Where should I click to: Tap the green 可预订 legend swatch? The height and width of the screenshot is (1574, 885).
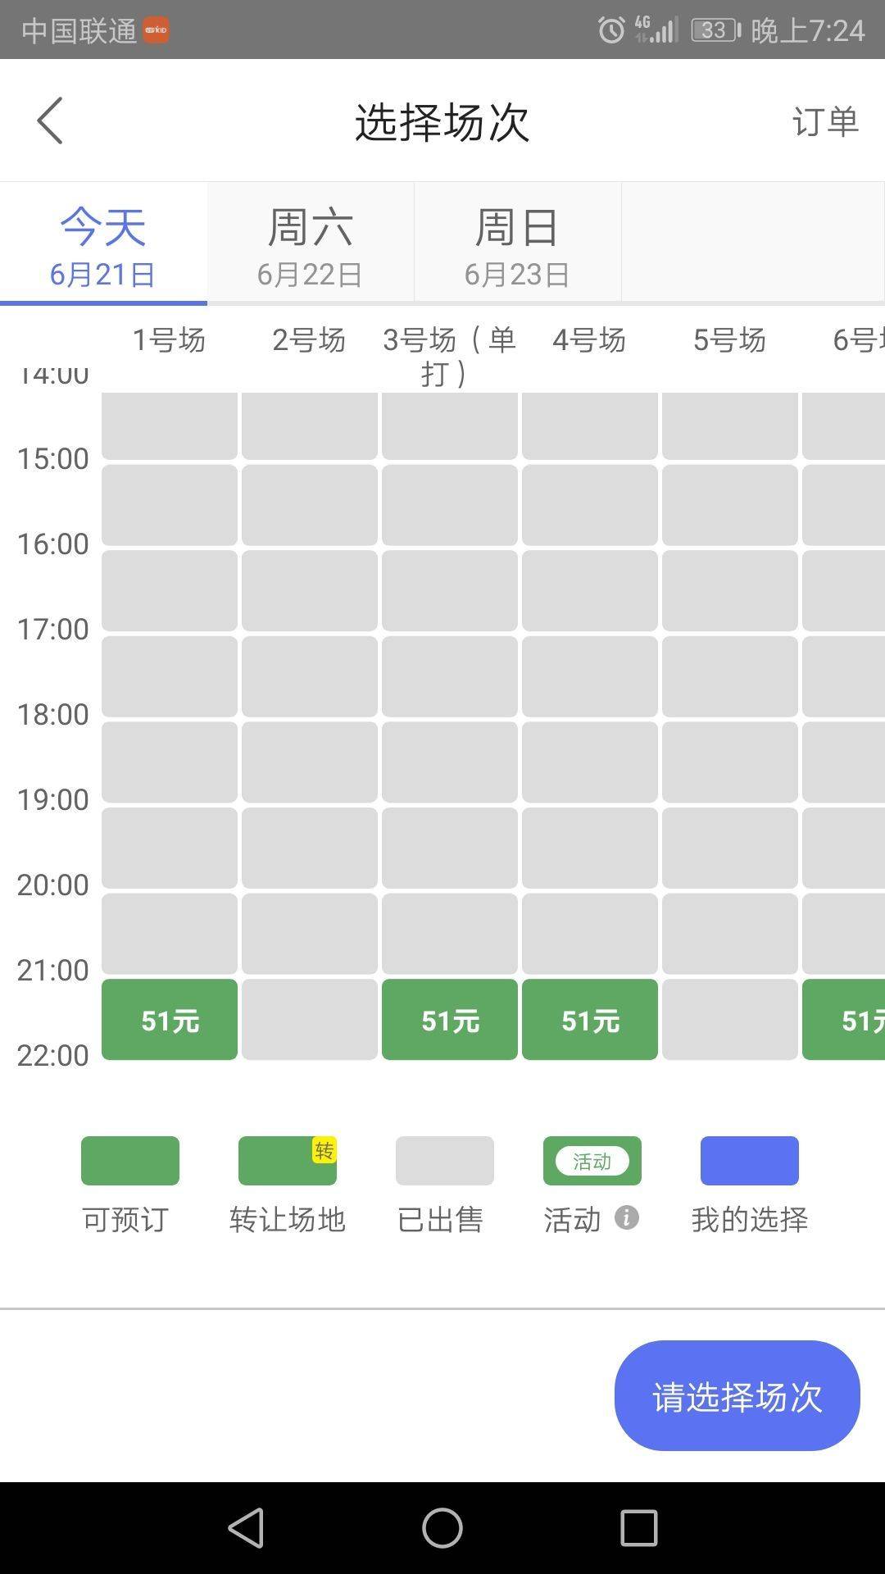[130, 1161]
